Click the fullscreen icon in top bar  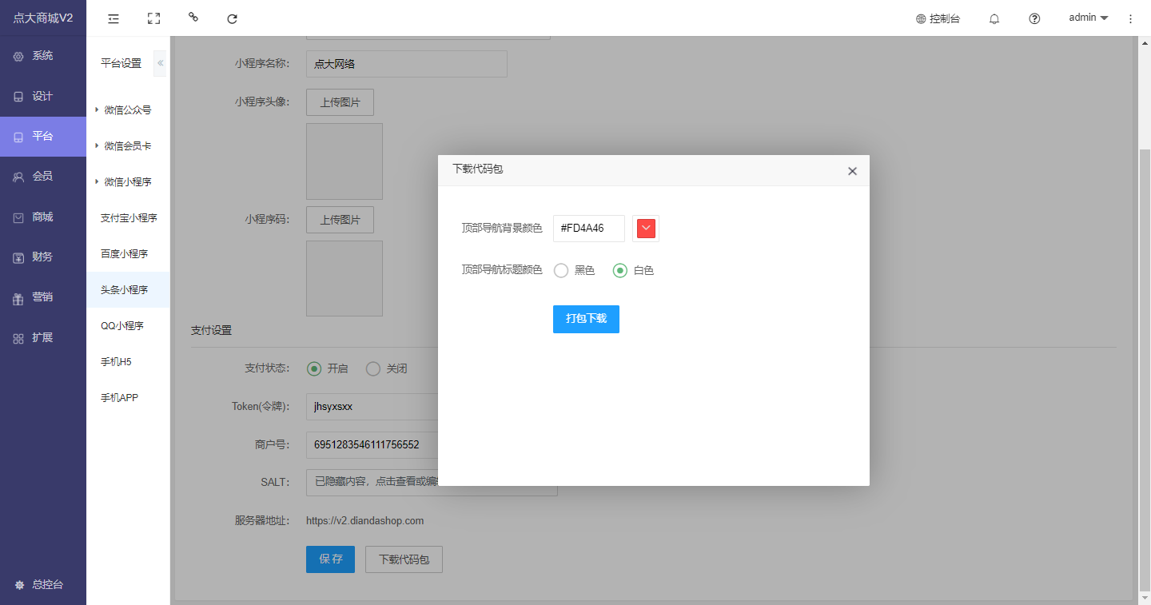pos(153,18)
